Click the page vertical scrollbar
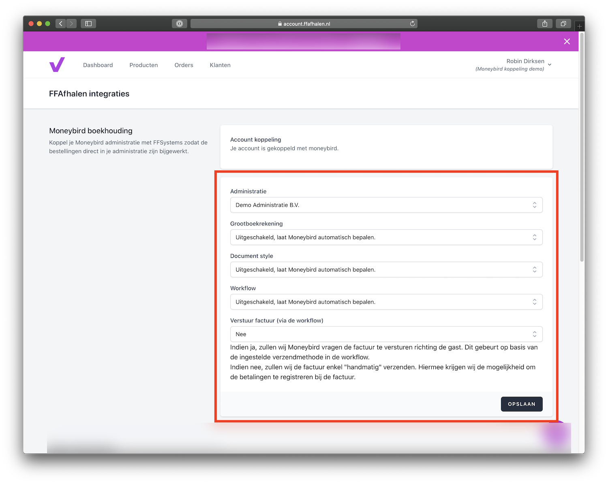Viewport: 608px width, 484px height. (582, 147)
